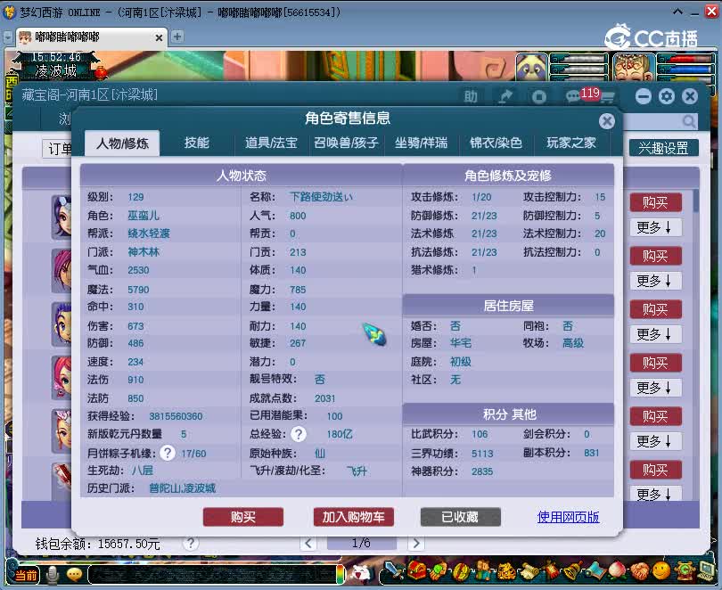Click the peach icon in bottom toolbar

coord(618,572)
